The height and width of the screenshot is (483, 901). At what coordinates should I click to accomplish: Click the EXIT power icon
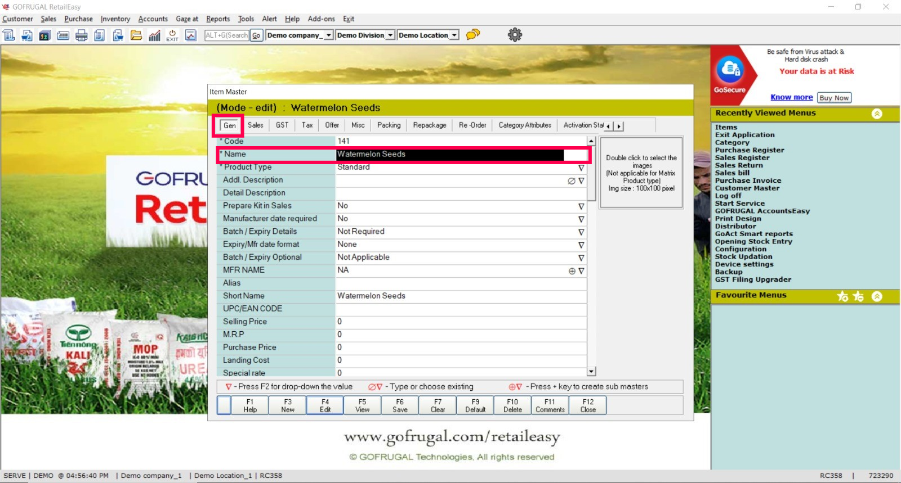(172, 35)
